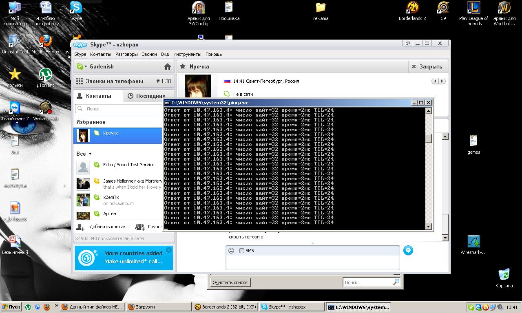Viewport: 522px width, 313px height.
Task: Click the blue send message button
Action: (408, 250)
